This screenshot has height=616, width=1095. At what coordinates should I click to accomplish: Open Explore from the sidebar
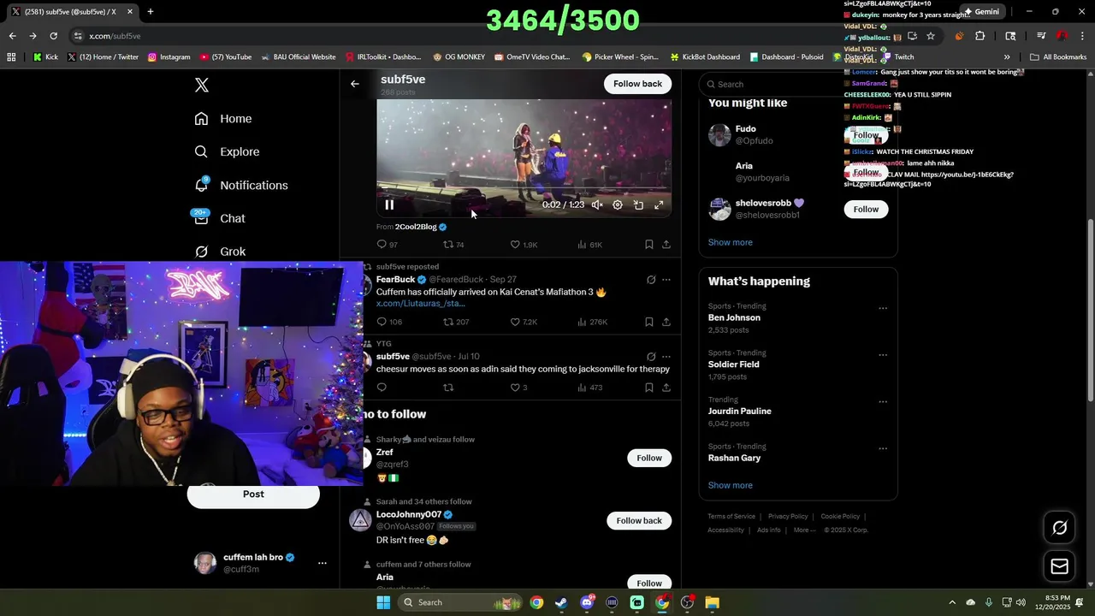pos(227,152)
